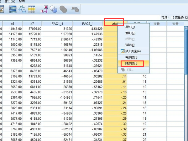Select the FAC2_1 column header

click(x=88, y=23)
